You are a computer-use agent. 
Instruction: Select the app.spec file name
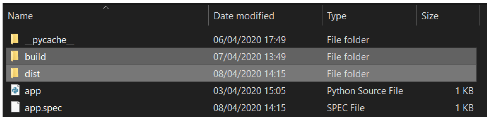click(x=43, y=108)
